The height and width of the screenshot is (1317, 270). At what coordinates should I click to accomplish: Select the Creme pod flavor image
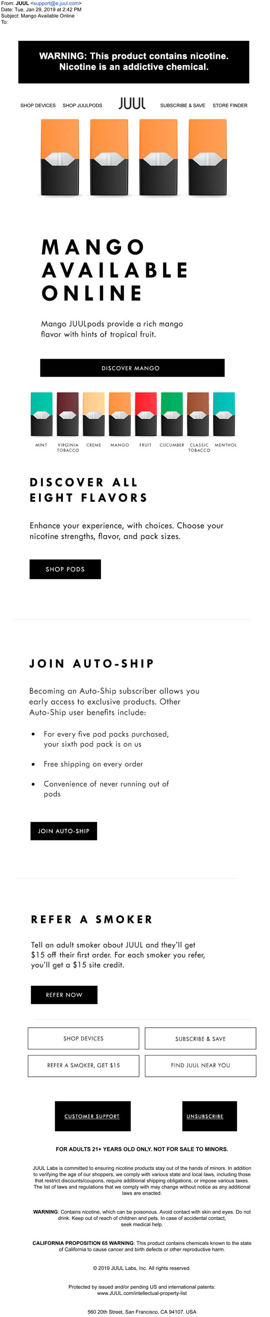pyautogui.click(x=94, y=414)
